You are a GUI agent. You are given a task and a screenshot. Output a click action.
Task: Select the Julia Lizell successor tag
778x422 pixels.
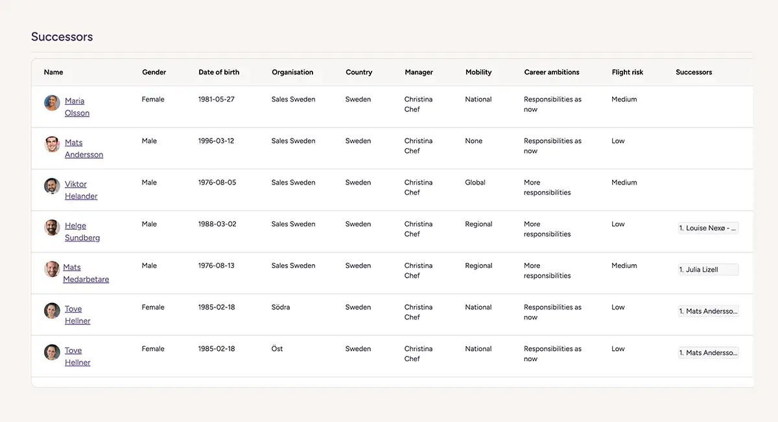click(x=708, y=269)
